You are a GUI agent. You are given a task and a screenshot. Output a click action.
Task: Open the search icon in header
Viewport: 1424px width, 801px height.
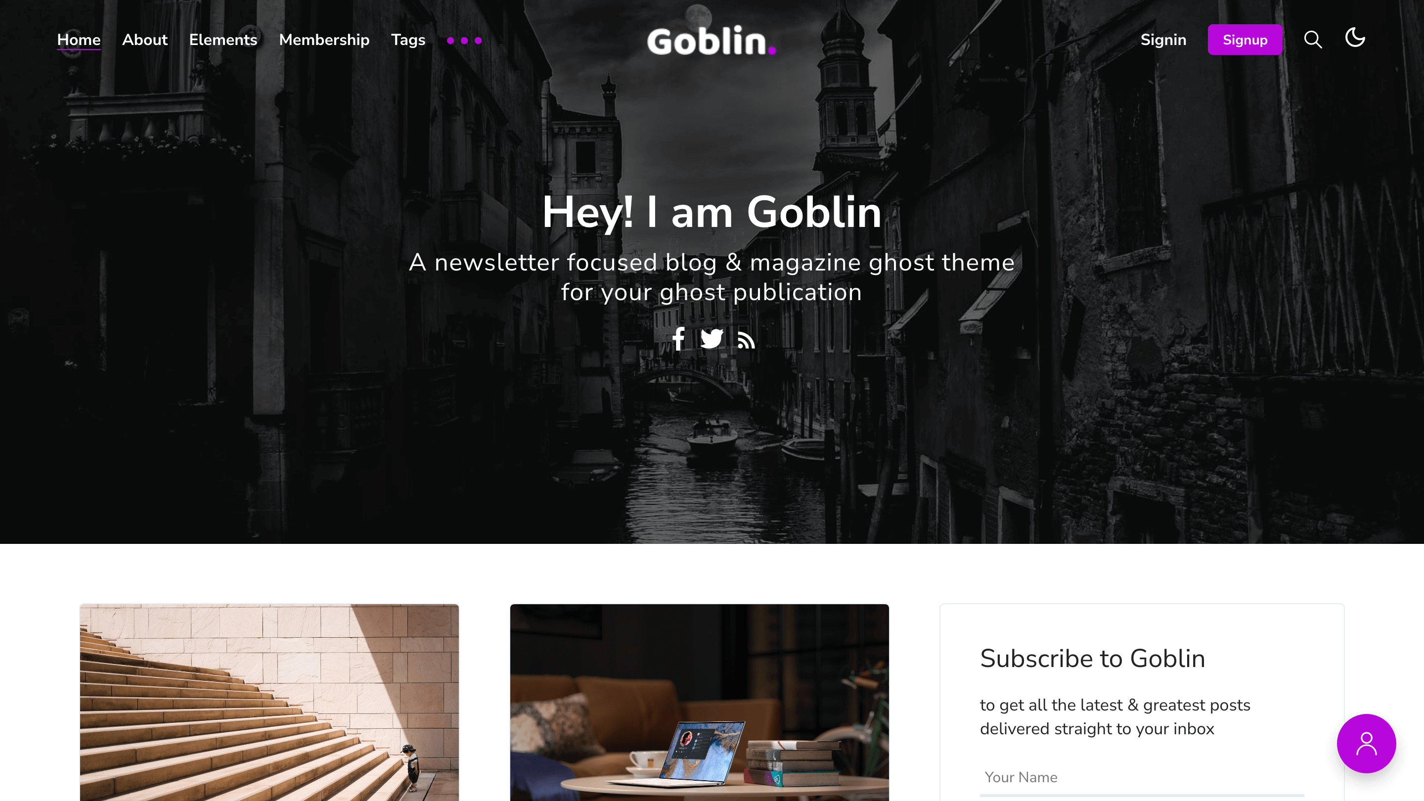pos(1313,40)
